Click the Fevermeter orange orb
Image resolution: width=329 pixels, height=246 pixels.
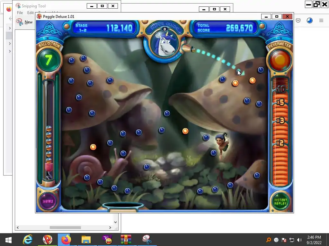[x=280, y=60]
